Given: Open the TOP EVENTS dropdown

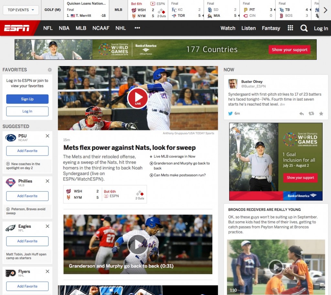Looking at the screenshot, I should click(21, 10).
